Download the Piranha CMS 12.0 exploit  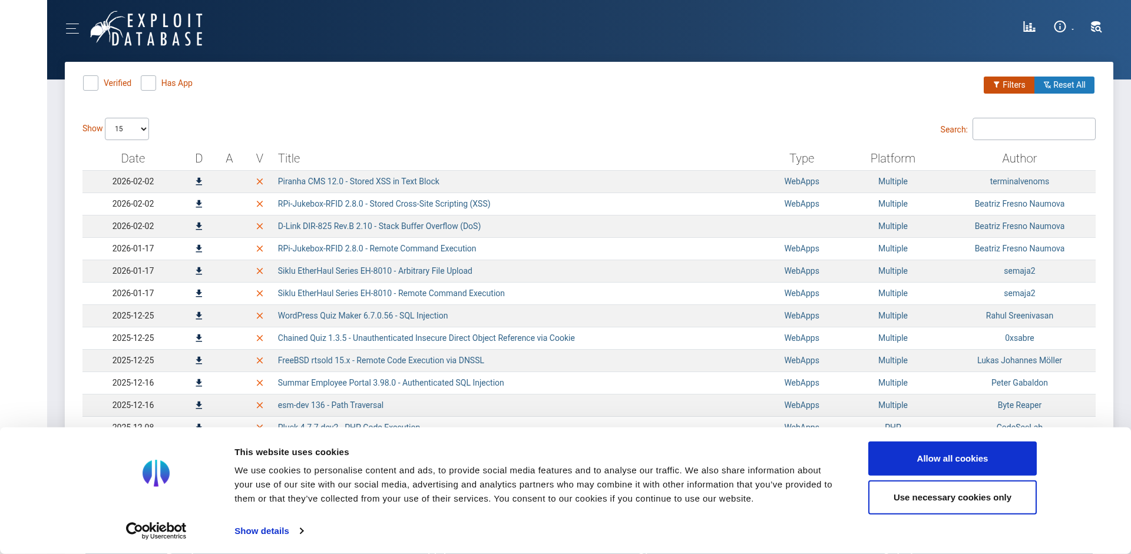199,182
